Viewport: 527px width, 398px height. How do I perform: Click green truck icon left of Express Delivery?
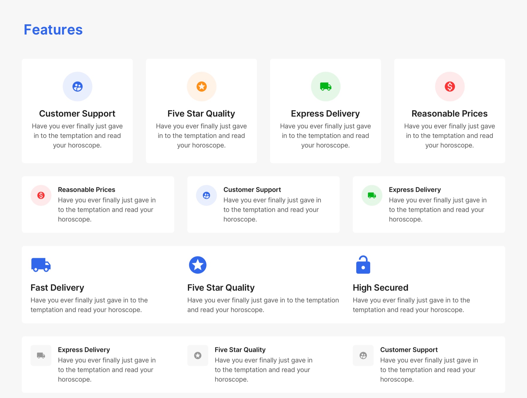click(372, 195)
